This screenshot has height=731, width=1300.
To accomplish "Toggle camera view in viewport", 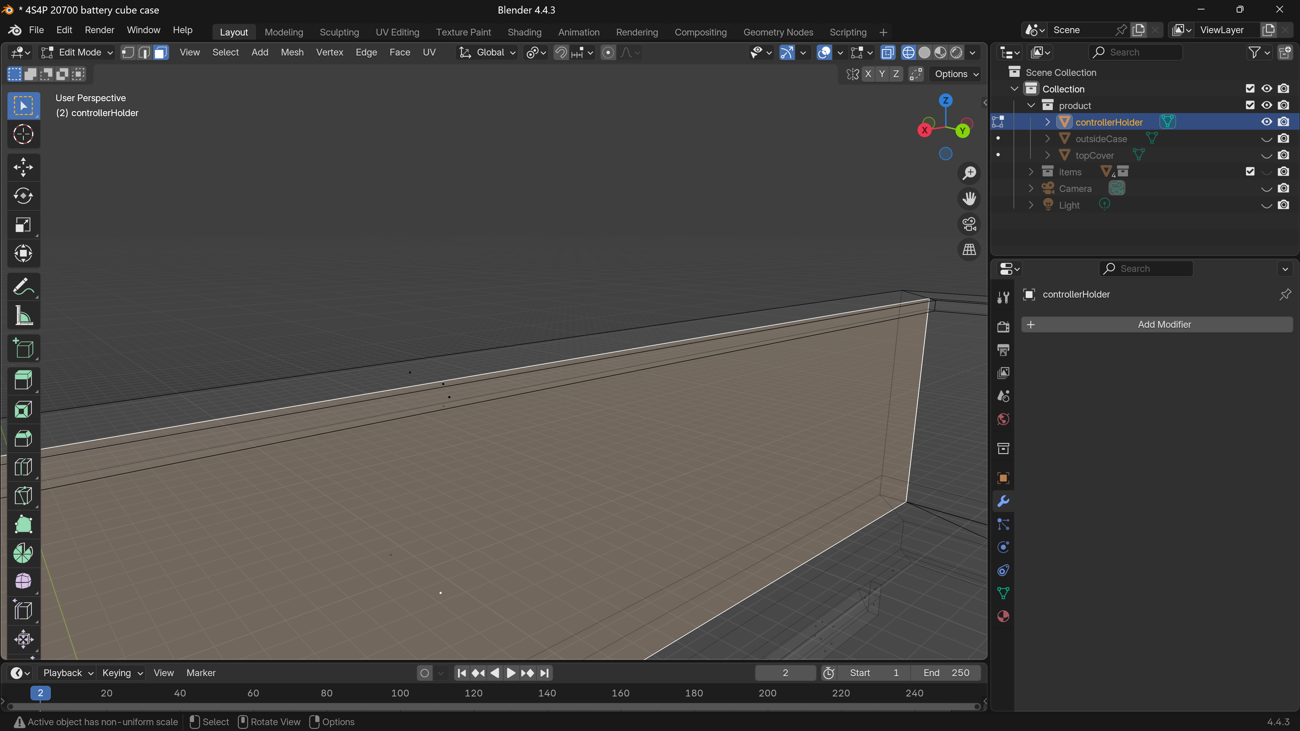I will point(969,224).
